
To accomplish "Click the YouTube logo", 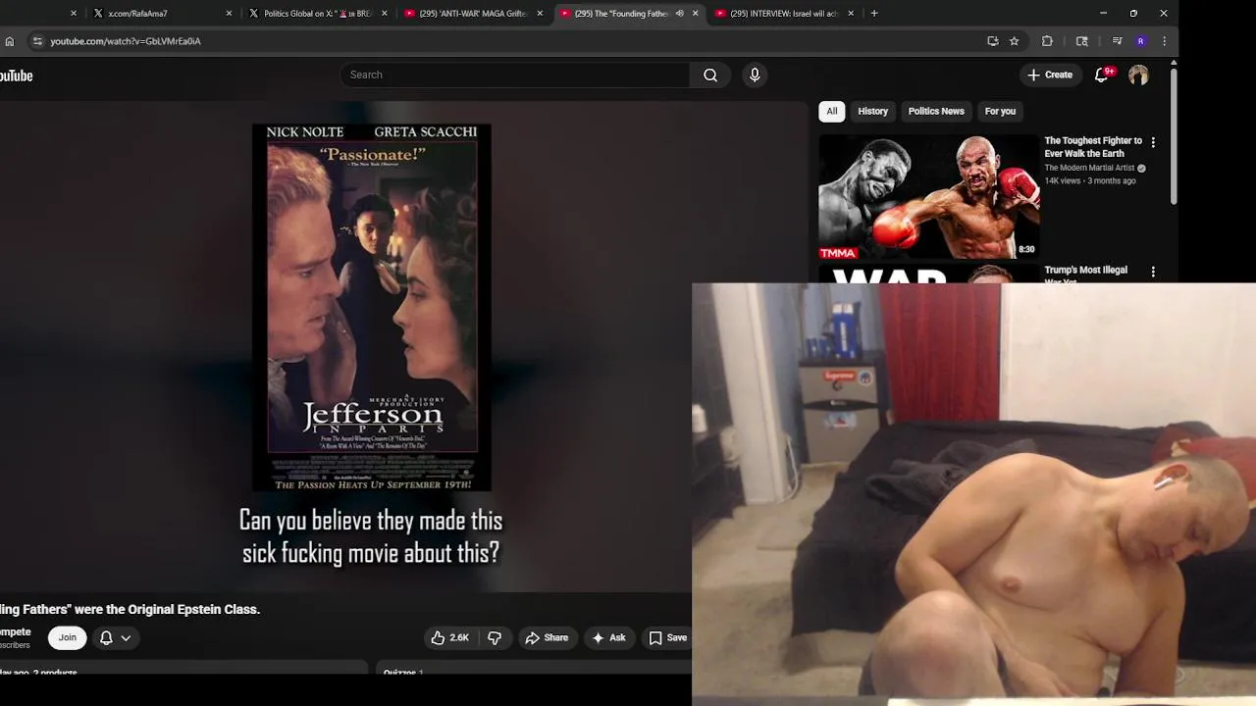I will click(x=16, y=76).
